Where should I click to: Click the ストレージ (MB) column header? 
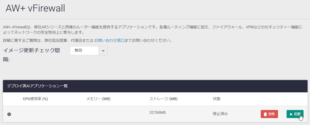[x=163, y=99]
